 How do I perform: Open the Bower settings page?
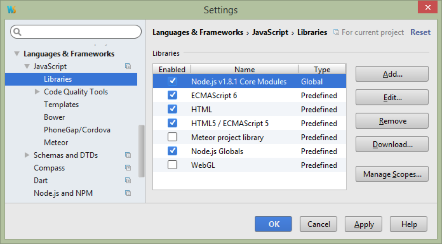pos(54,117)
